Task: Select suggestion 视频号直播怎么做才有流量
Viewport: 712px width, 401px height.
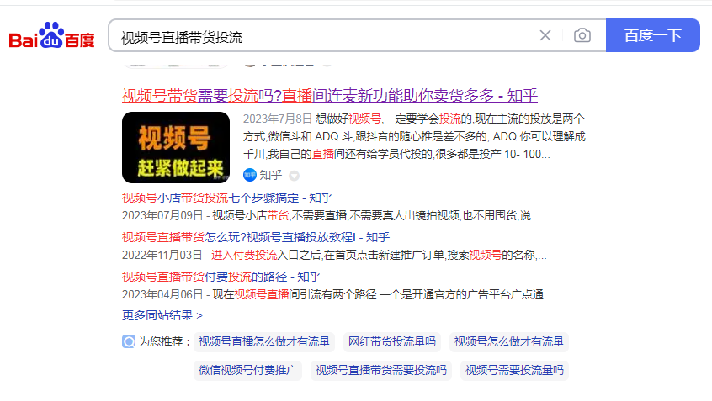Action: (x=264, y=341)
